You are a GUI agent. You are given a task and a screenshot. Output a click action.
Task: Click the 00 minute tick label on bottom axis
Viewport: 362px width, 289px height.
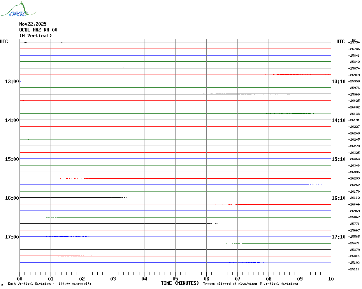click(x=20, y=279)
